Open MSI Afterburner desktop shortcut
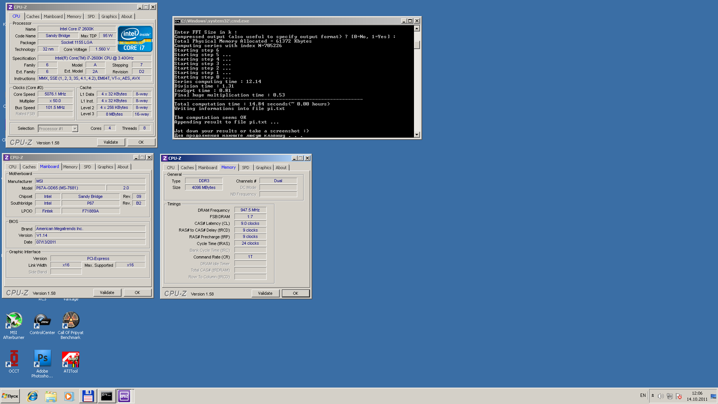The height and width of the screenshot is (404, 718). 14,325
